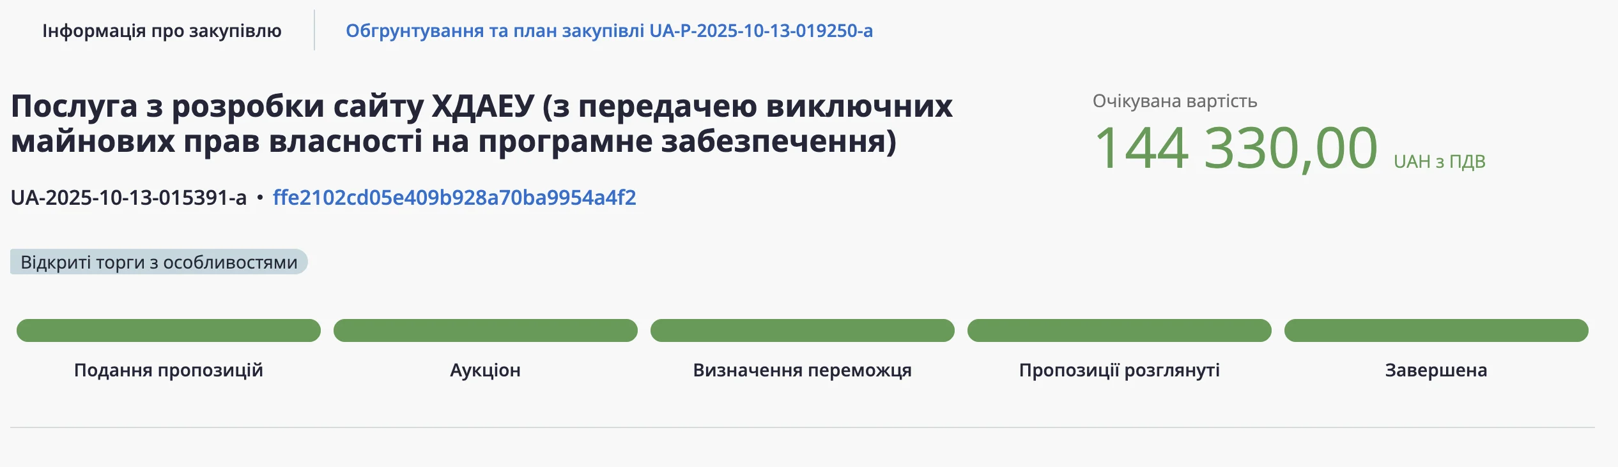
Task: Click the UAH з ПДВ currency note
Action: click(x=1439, y=162)
